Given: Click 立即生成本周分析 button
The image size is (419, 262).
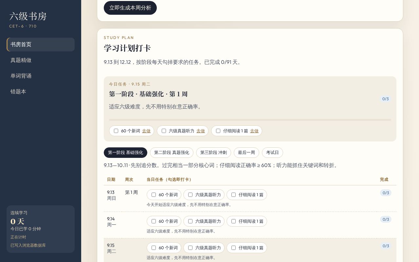Looking at the screenshot, I should [x=130, y=8].
